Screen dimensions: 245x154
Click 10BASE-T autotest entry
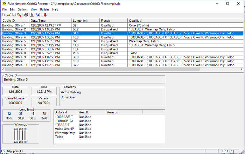(x=62, y=125)
